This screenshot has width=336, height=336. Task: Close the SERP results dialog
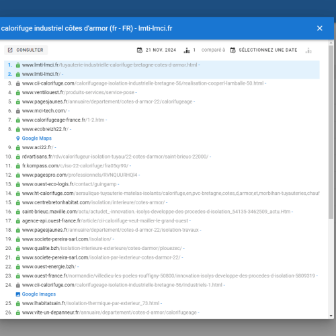pyautogui.click(x=320, y=28)
